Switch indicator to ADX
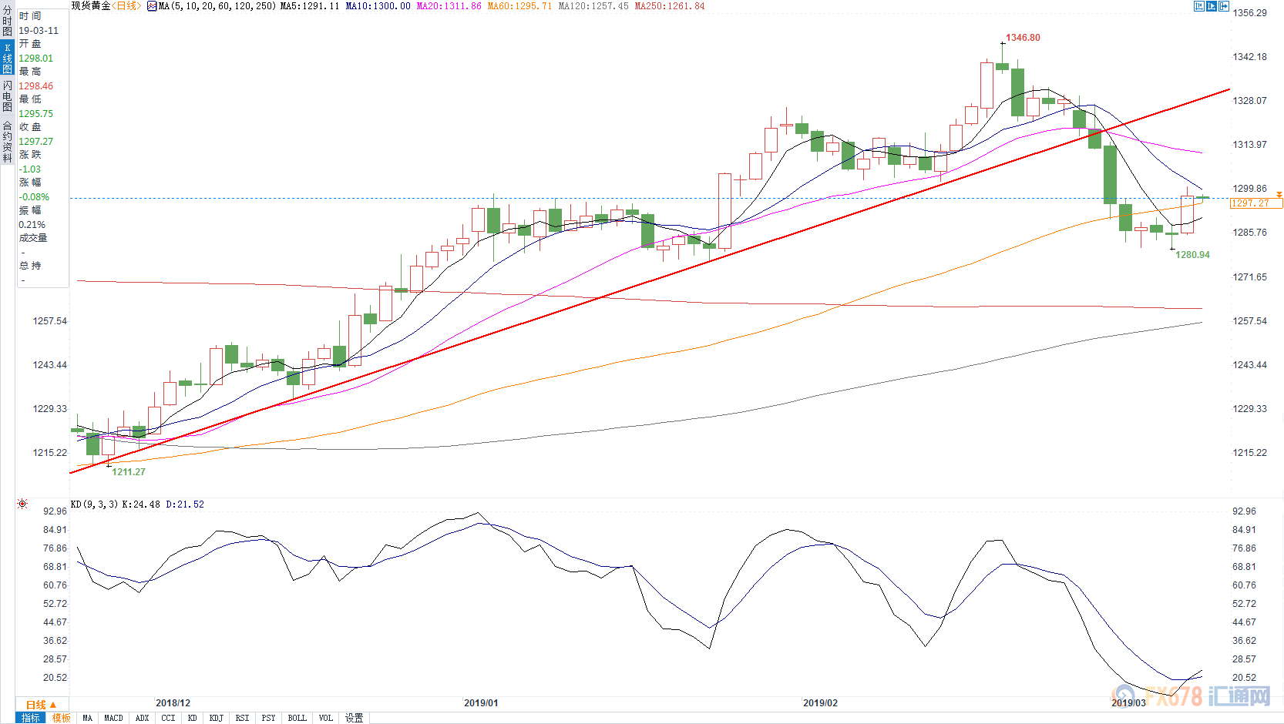 [x=142, y=718]
